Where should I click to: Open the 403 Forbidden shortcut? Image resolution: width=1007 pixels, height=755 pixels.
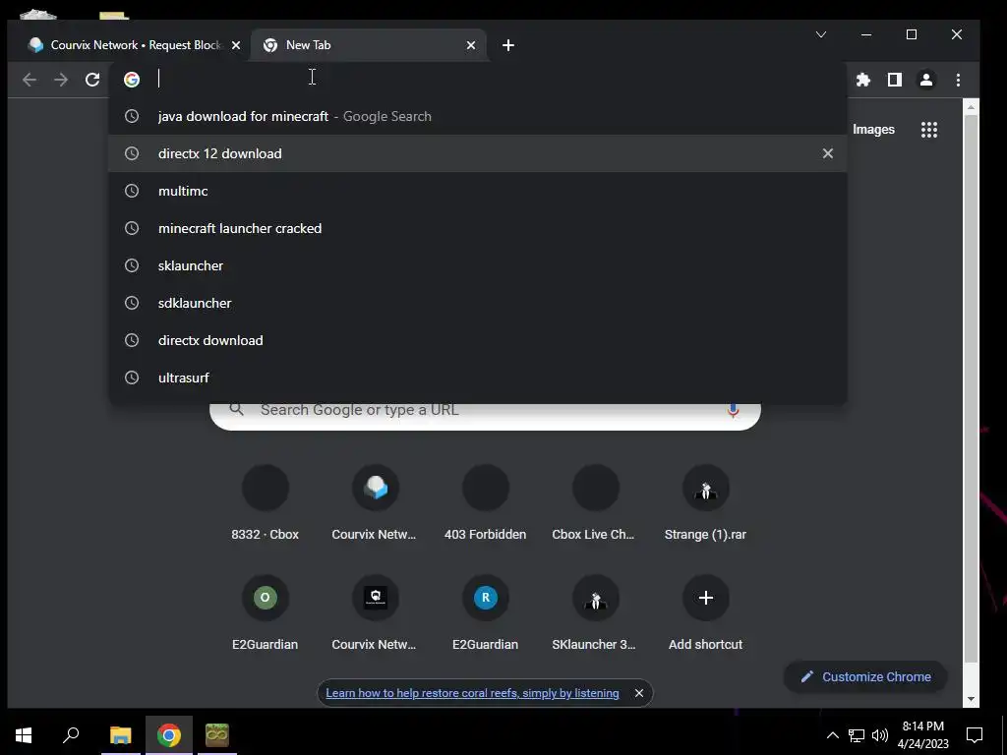click(x=486, y=504)
